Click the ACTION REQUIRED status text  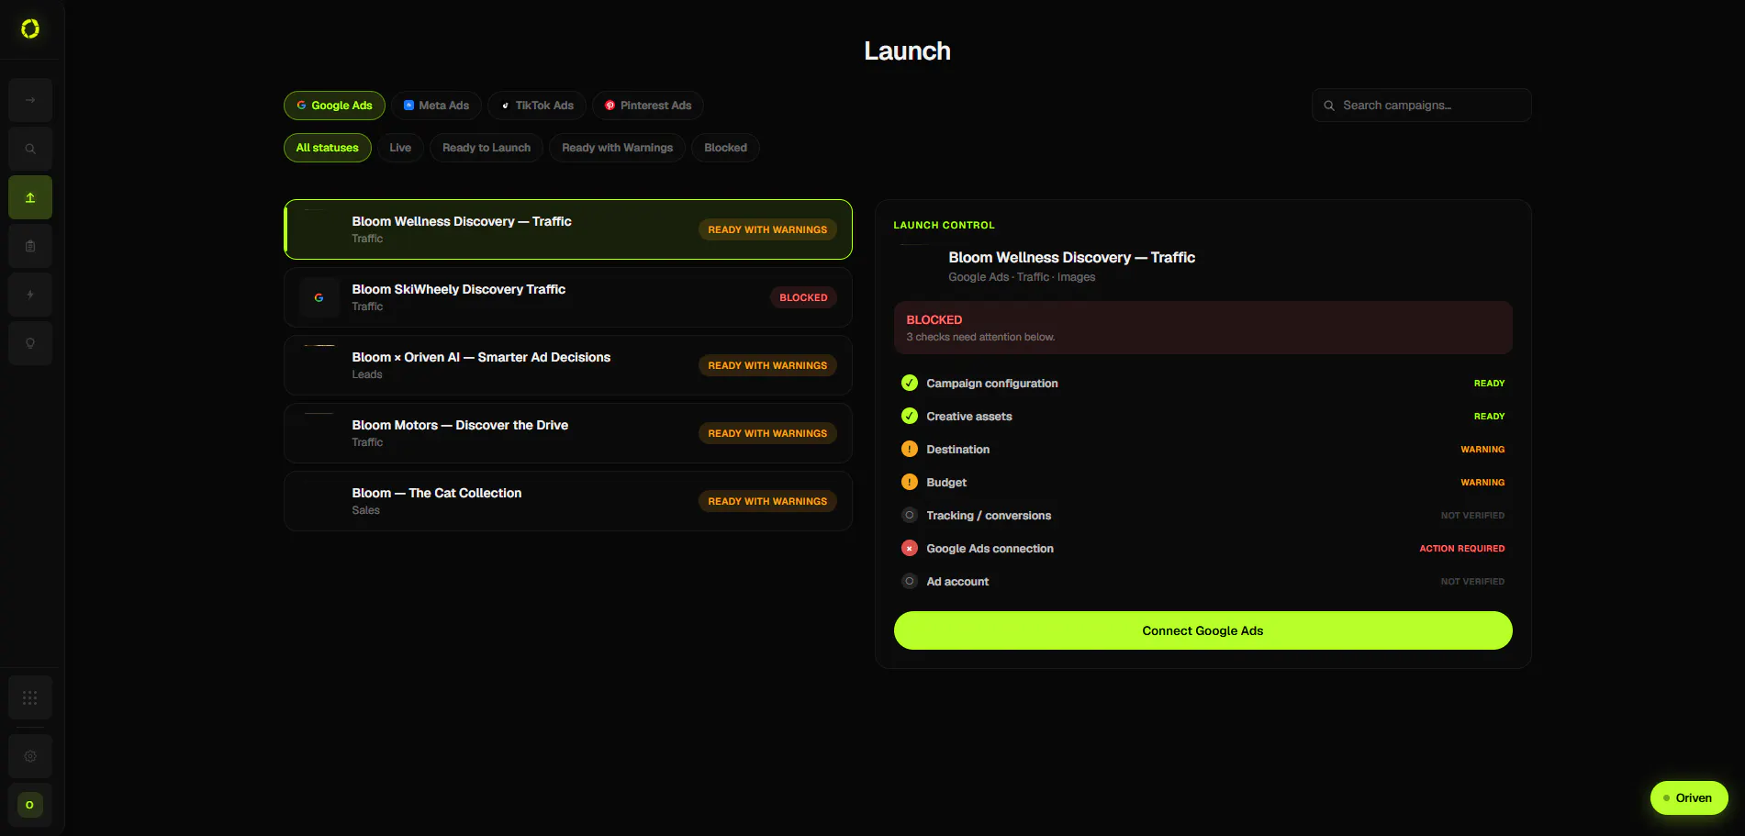tap(1462, 549)
